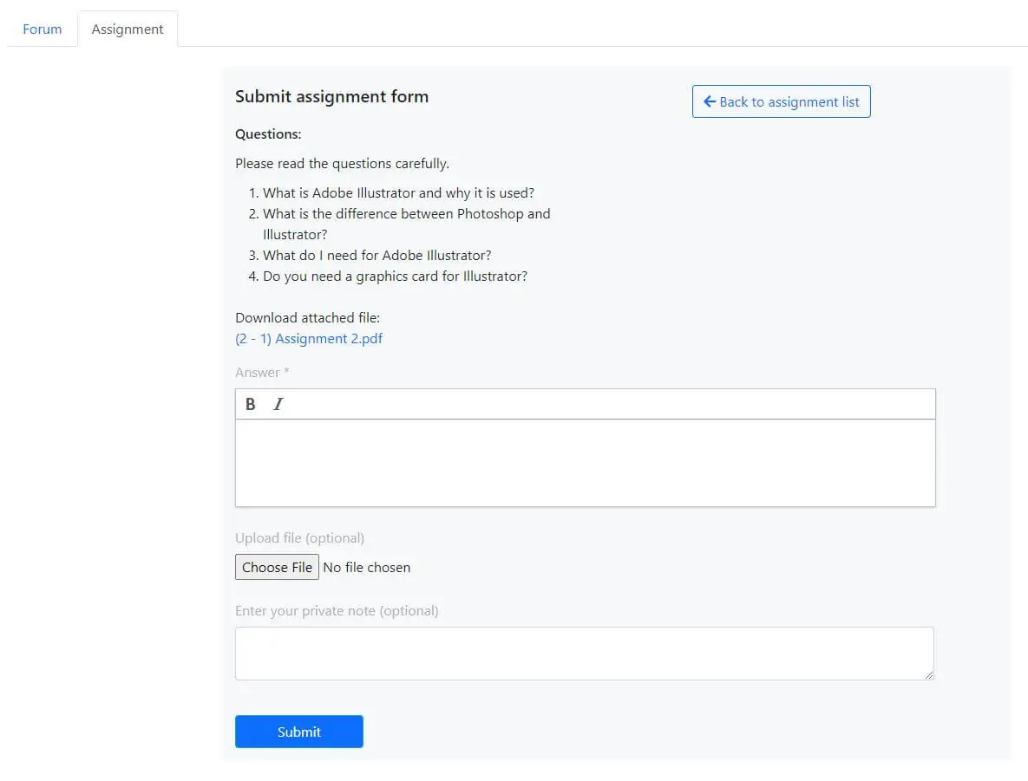Screen dimensions: 1028x781
Task: Download the Assignment 2.pdf attachment
Action: [309, 339]
